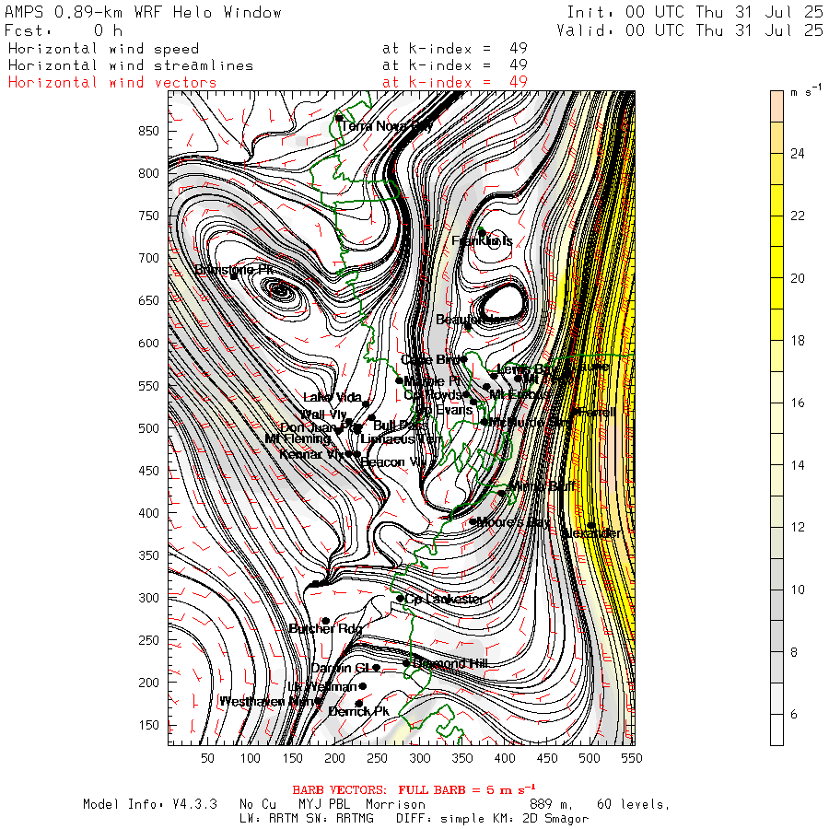Click the Alexander station label

(590, 533)
